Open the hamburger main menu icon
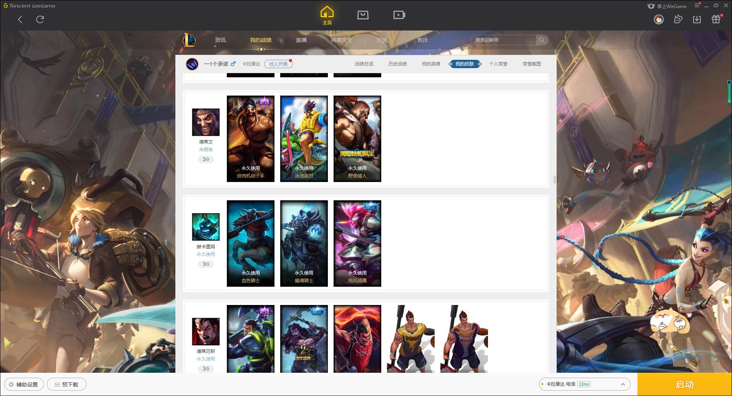Image resolution: width=732 pixels, height=396 pixels. point(697,5)
